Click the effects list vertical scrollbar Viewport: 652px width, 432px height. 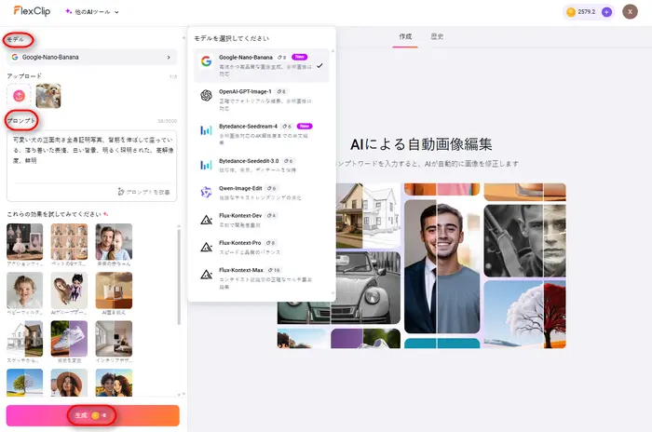(x=179, y=277)
